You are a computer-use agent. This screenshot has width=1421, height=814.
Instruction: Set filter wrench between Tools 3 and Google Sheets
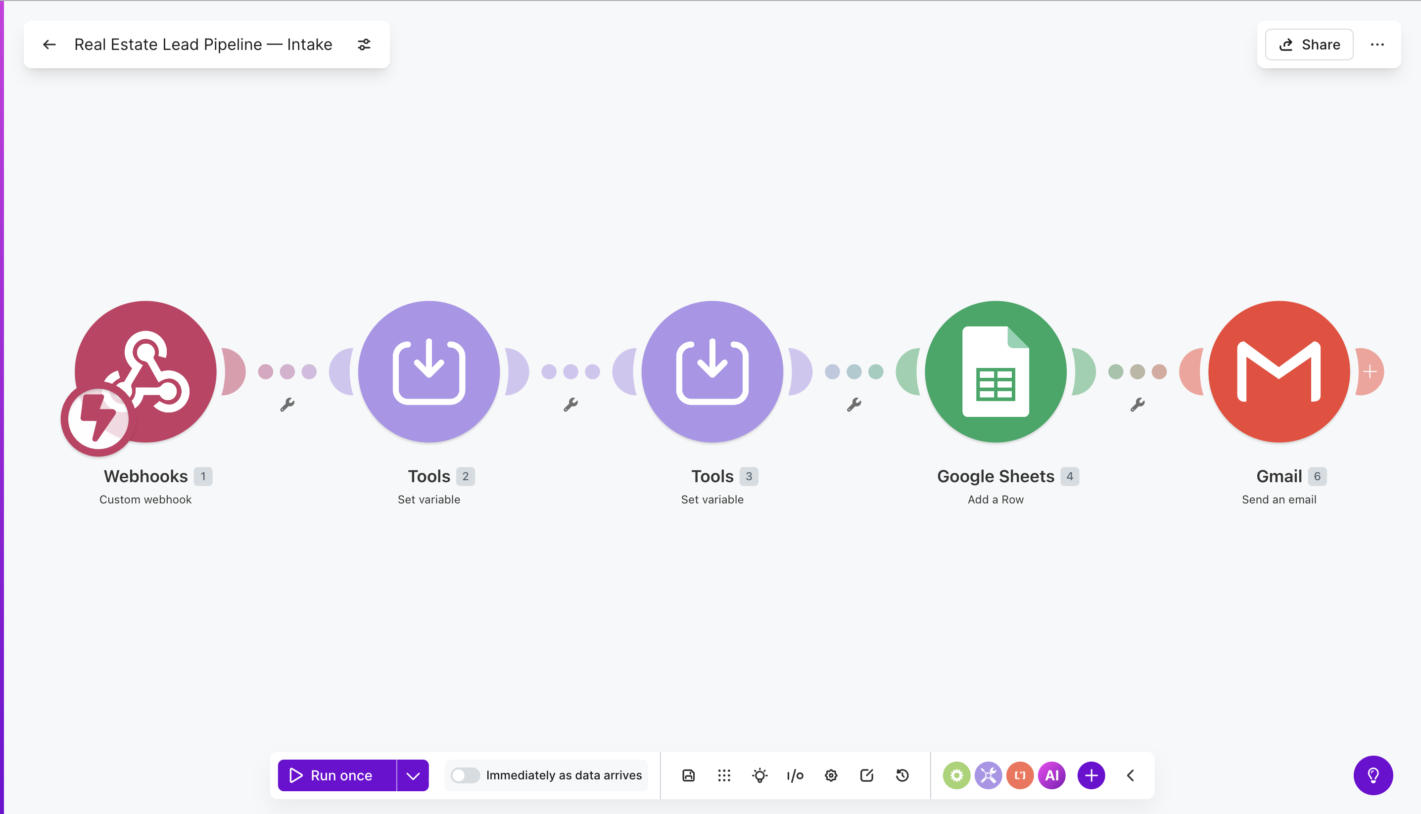tap(854, 404)
